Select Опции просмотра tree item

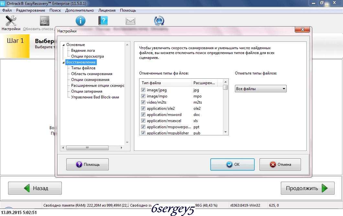pos(87,56)
